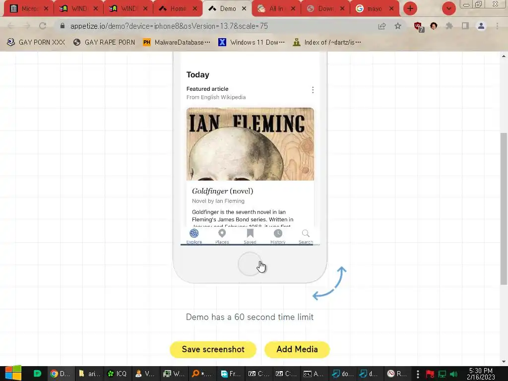Image resolution: width=508 pixels, height=381 pixels.
Task: Click the red flag tray icon
Action: pyautogui.click(x=430, y=374)
